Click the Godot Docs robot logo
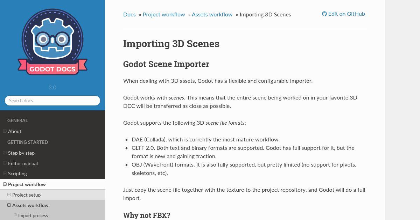The width and height of the screenshot is (420, 220). (x=52, y=42)
